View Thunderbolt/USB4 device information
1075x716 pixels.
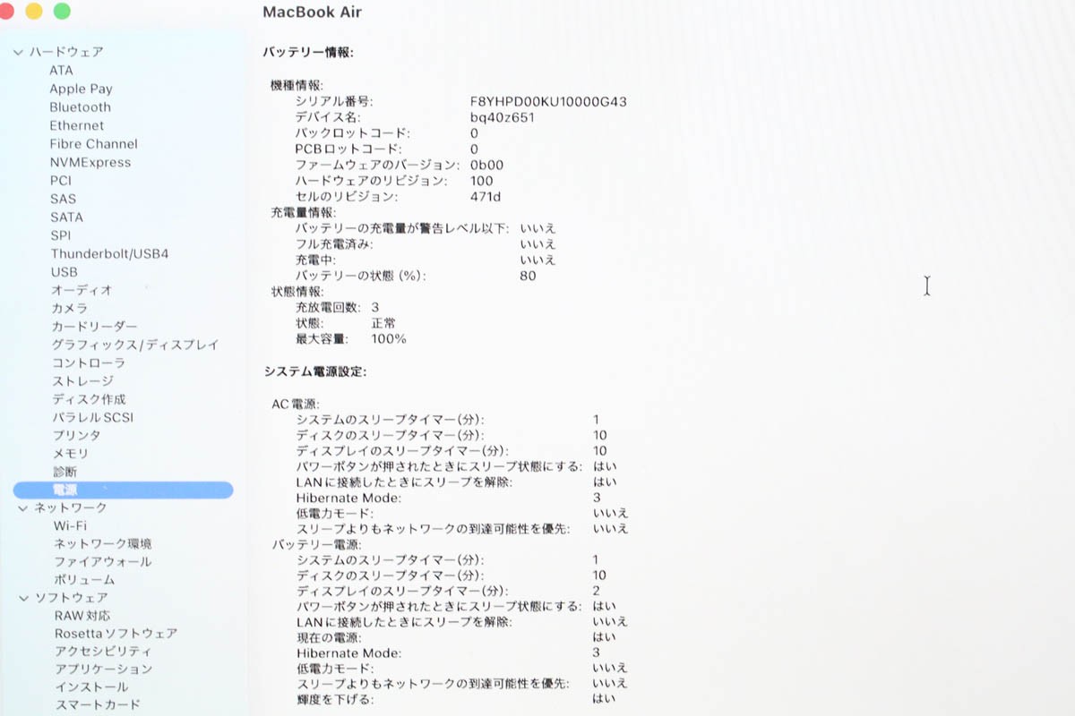(x=107, y=253)
